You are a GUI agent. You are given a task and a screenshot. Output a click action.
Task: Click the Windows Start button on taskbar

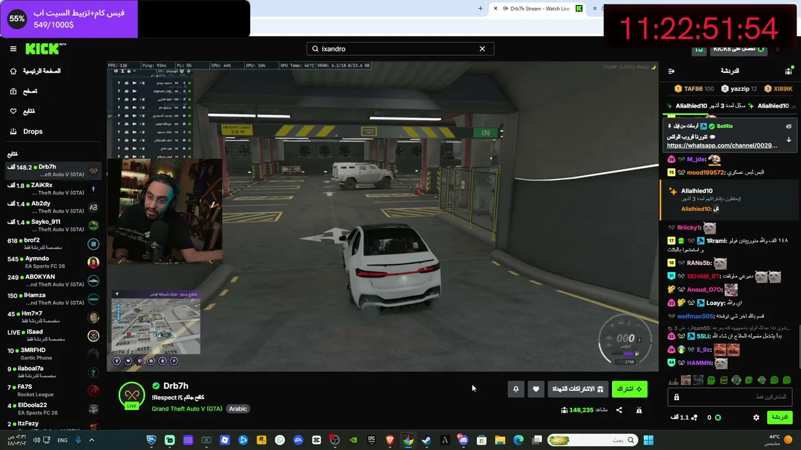tap(648, 440)
